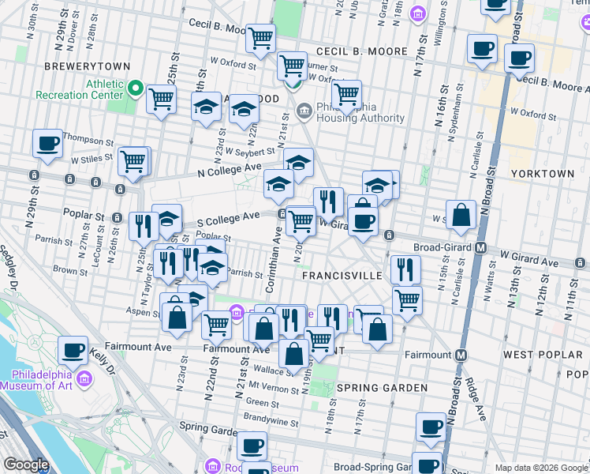Open the graduation cap marker on Parrish St
590x474 pixels.
213,269
